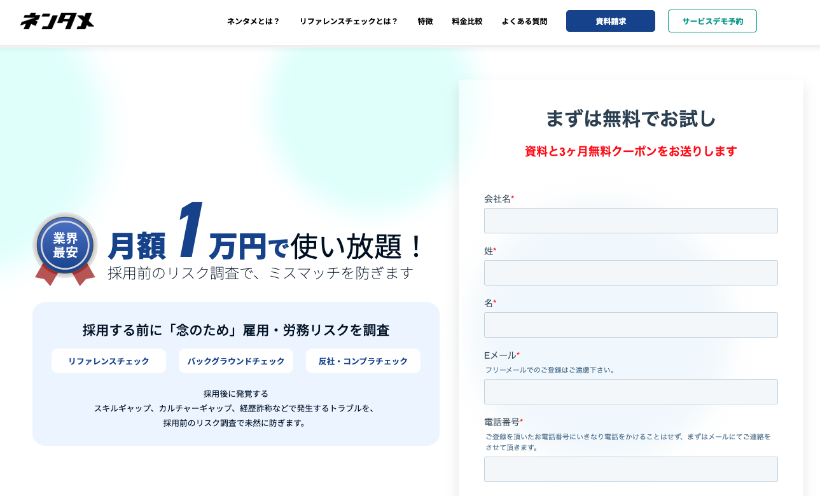
Task: Go to リファレンスチェックとは？ nav link
Action: click(x=349, y=21)
